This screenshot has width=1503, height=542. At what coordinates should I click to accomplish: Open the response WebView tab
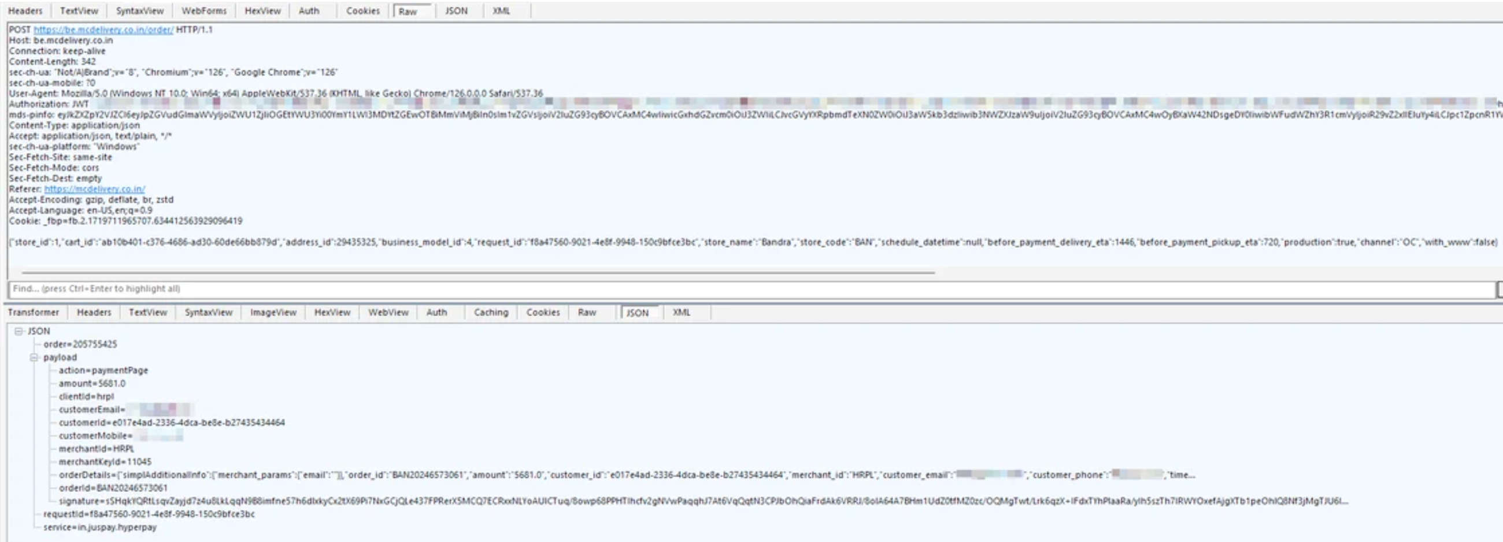point(388,313)
